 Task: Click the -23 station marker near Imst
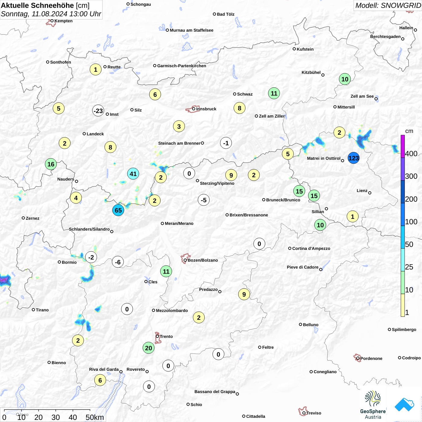click(x=98, y=111)
